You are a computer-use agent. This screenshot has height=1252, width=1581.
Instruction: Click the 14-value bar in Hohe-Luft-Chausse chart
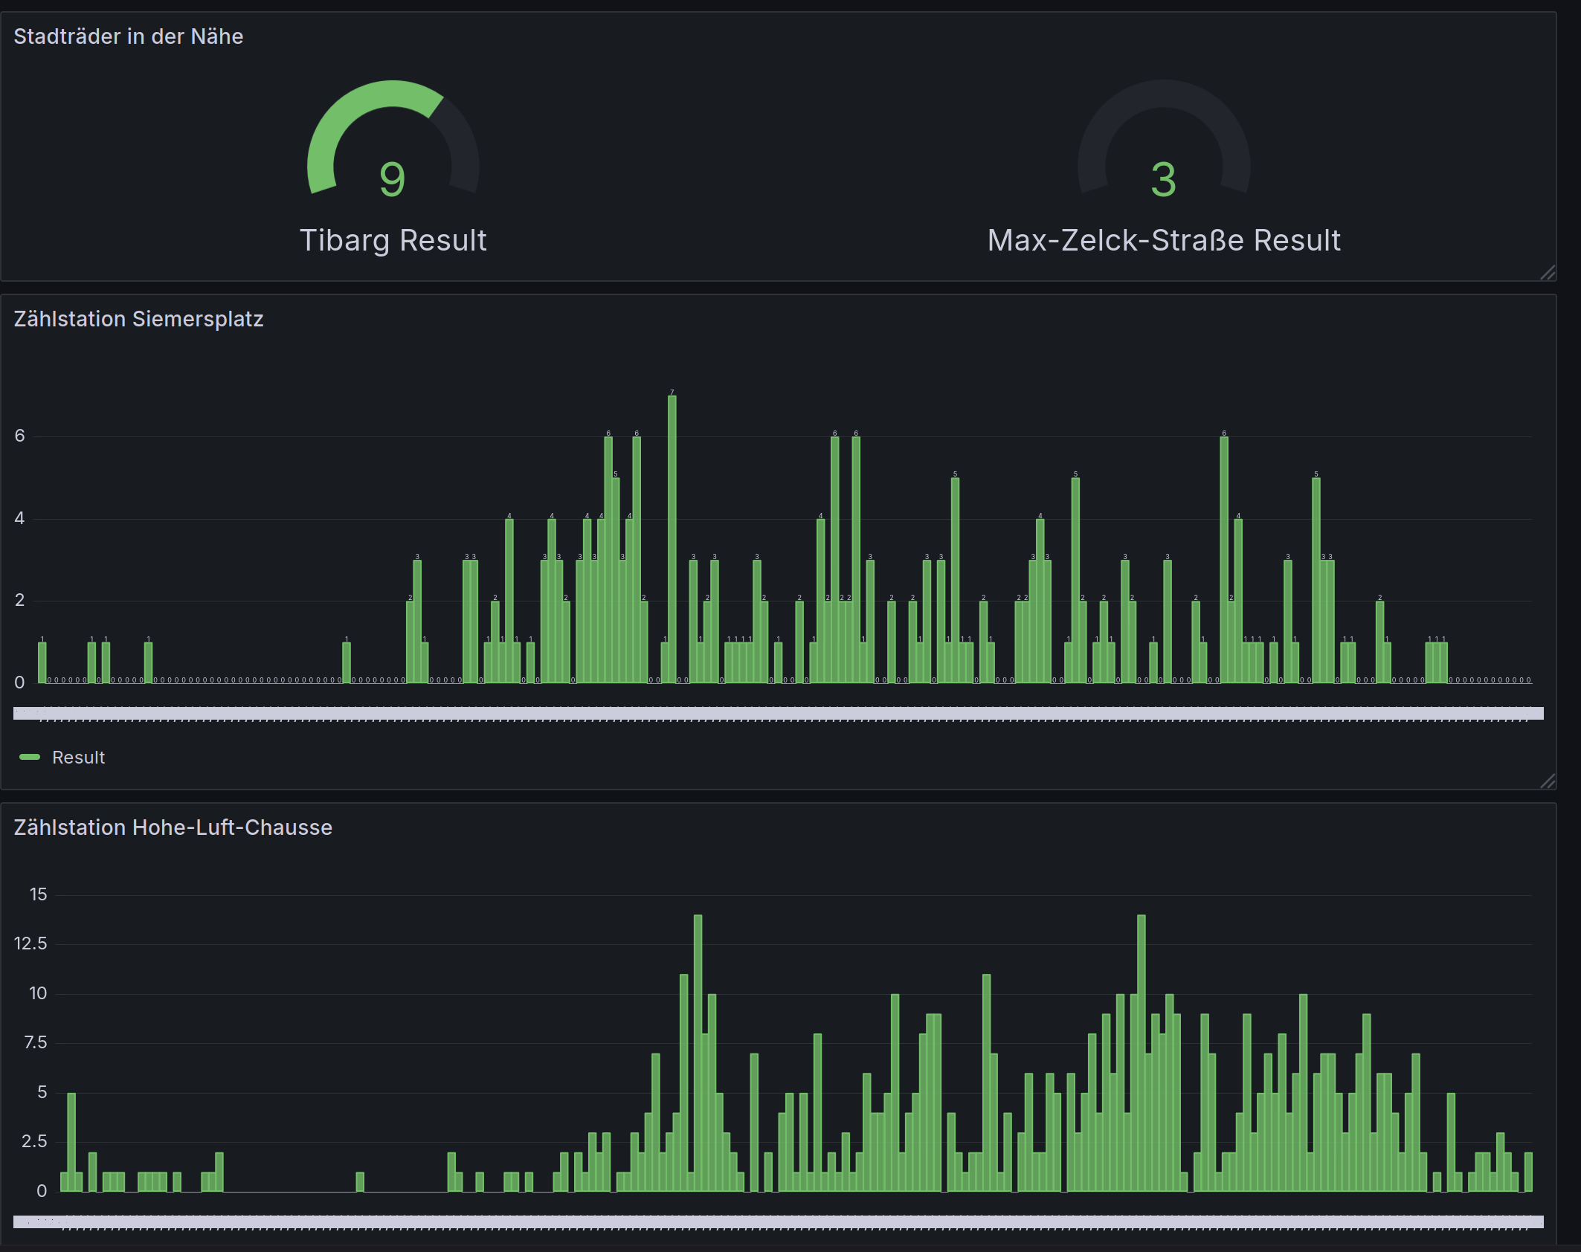697,1041
